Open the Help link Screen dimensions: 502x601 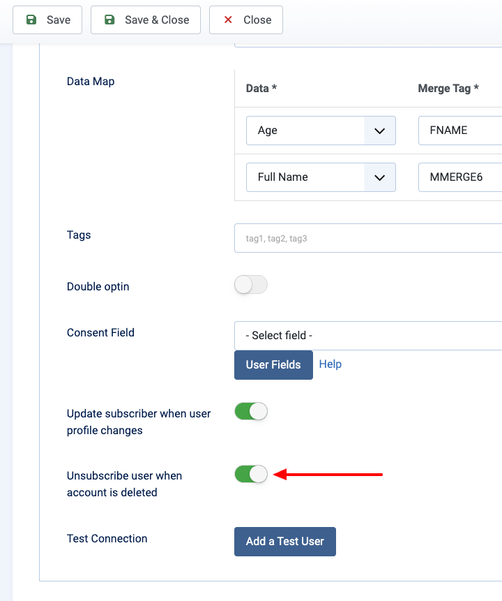click(x=330, y=364)
